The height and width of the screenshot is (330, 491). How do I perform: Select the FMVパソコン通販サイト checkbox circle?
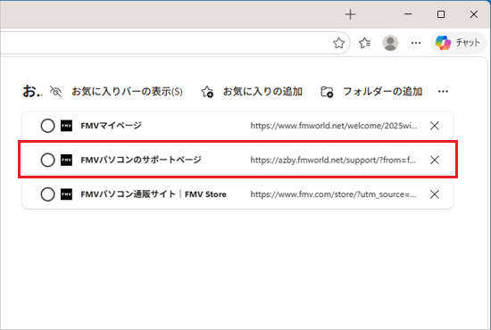[x=47, y=194]
